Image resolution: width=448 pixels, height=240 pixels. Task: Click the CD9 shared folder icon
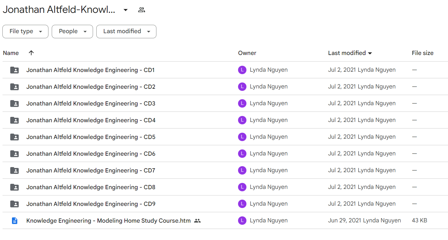(14, 204)
